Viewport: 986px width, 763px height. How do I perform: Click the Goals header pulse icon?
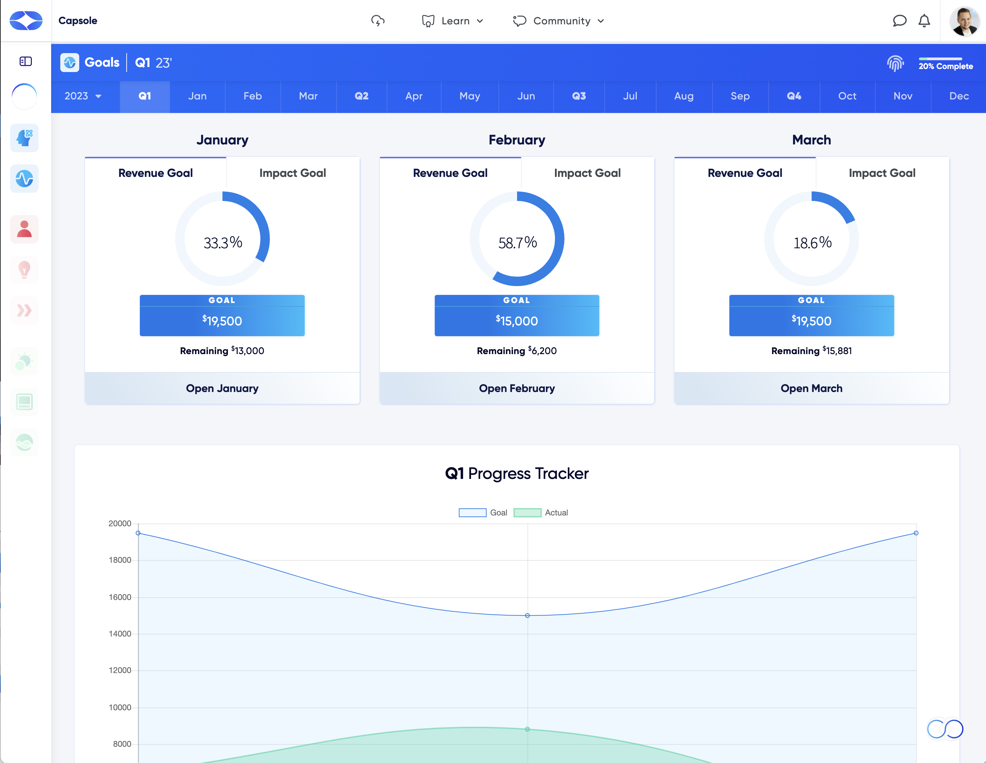click(69, 63)
